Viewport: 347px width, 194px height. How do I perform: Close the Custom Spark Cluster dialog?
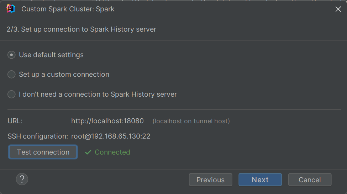(x=338, y=9)
